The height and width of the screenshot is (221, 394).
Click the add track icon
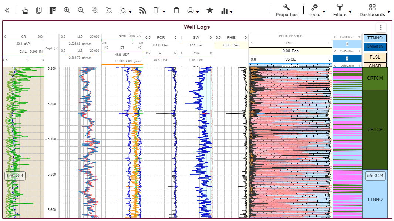pos(156,10)
